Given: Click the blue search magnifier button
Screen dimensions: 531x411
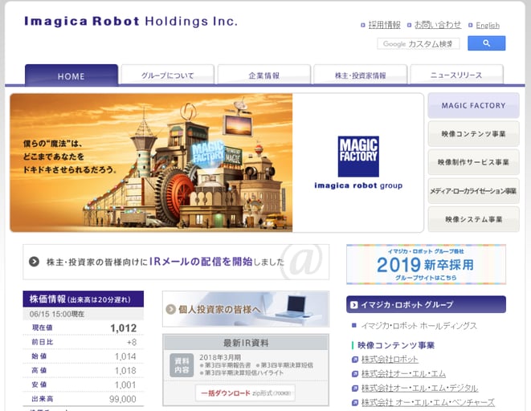Looking at the screenshot, I should (486, 43).
